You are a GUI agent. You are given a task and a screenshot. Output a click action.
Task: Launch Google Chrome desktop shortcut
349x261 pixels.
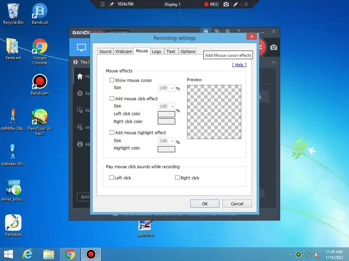click(x=40, y=52)
